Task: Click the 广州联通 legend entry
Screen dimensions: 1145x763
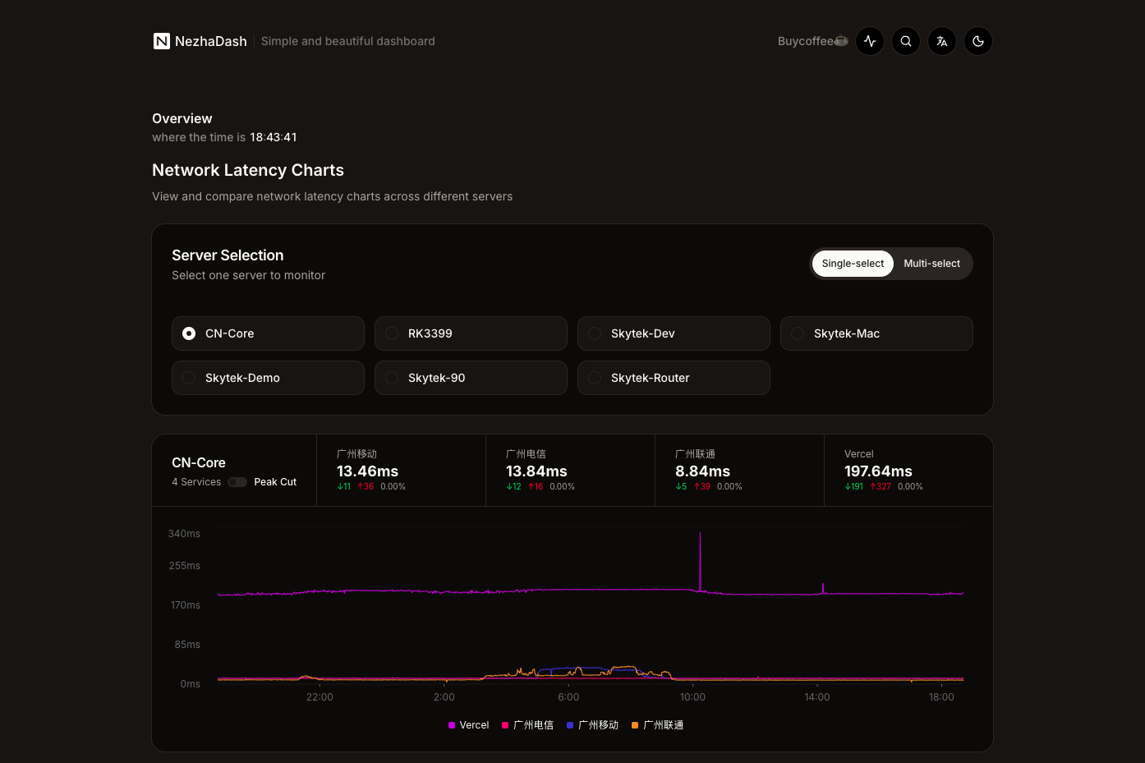Action: point(658,725)
